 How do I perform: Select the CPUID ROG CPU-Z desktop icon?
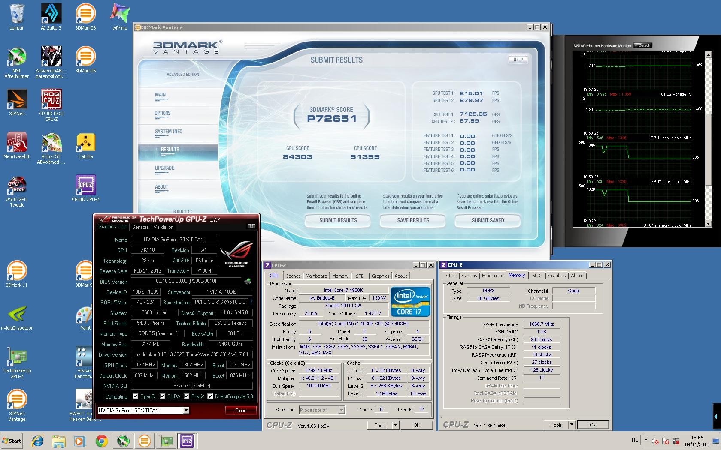pyautogui.click(x=51, y=105)
